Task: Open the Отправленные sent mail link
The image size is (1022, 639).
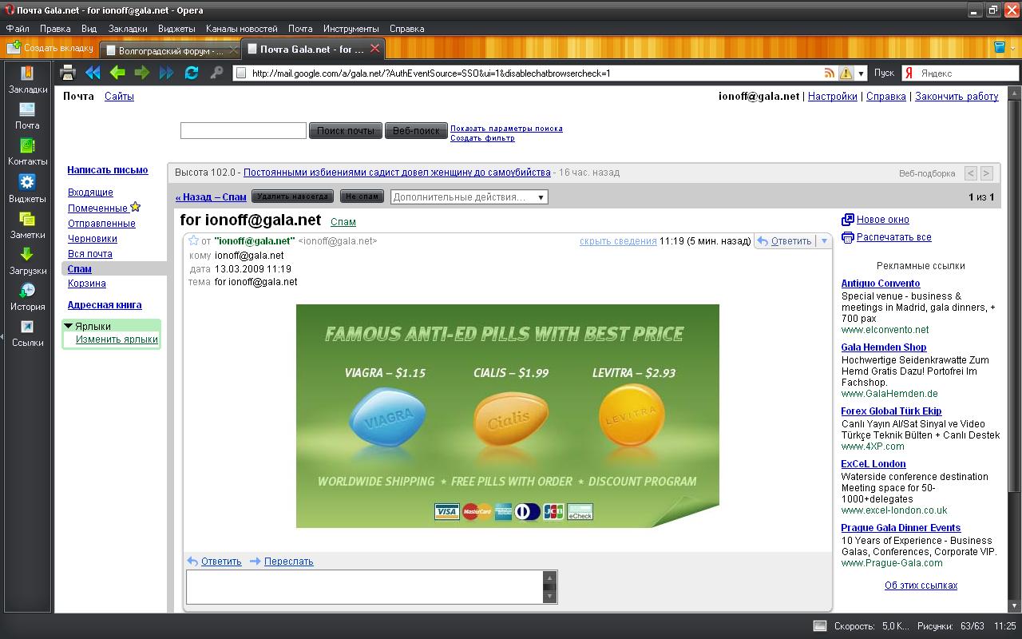Action: (x=101, y=224)
